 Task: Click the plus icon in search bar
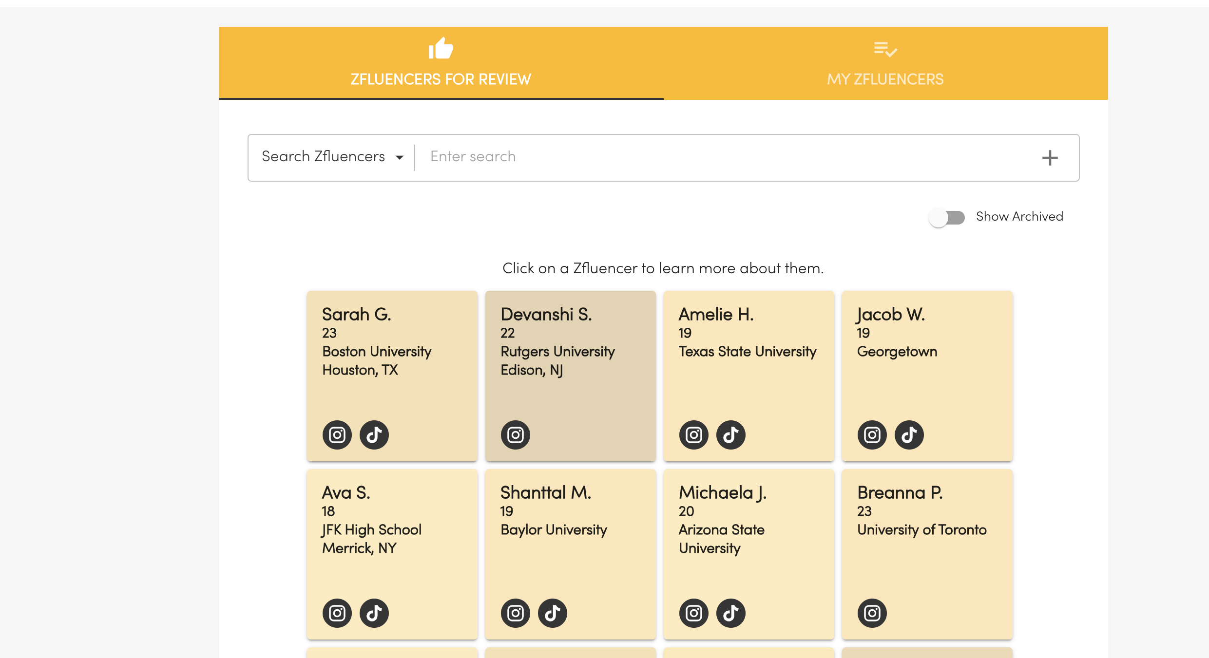[x=1050, y=157]
